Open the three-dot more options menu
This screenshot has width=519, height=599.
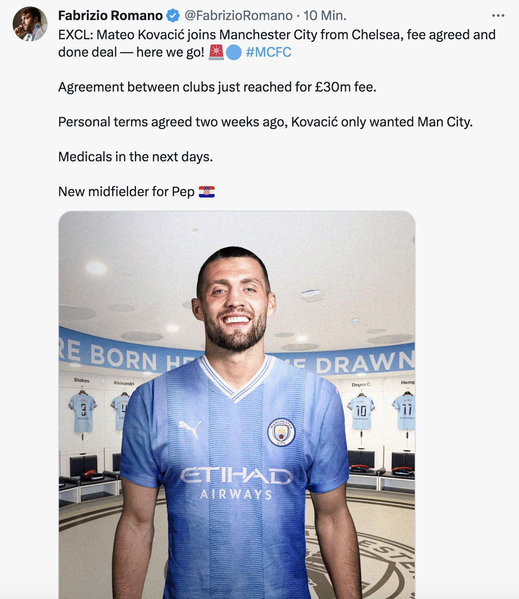498,16
